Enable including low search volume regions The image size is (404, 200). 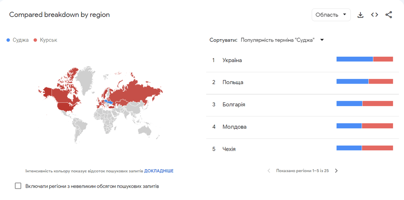coord(18,186)
